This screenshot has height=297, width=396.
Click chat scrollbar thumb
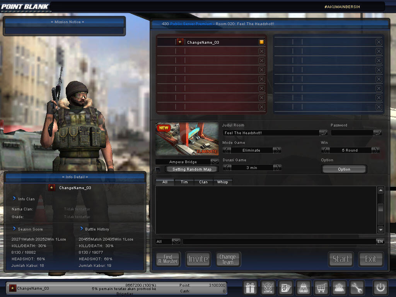pos(381,208)
